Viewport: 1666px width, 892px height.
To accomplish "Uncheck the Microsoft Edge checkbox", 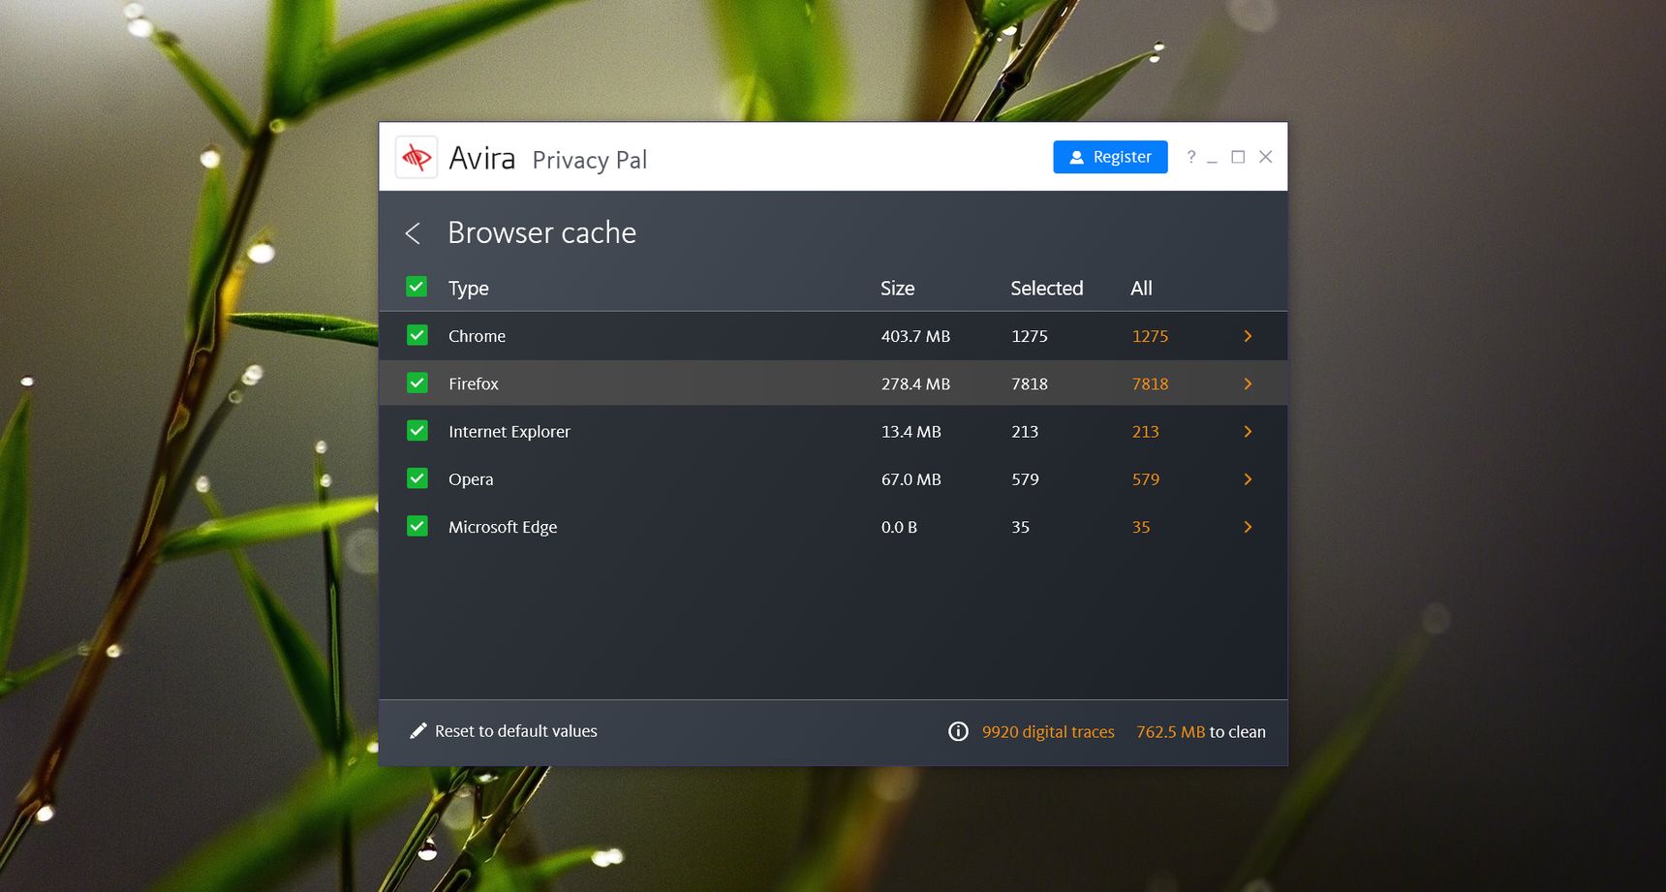I will [416, 526].
